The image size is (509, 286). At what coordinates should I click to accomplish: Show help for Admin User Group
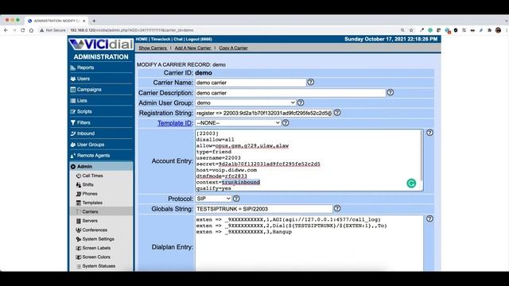tap(301, 102)
